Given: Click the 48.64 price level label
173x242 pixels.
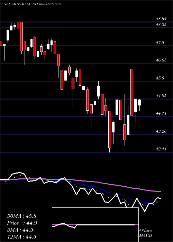Looking at the screenshot, I should [161, 19].
